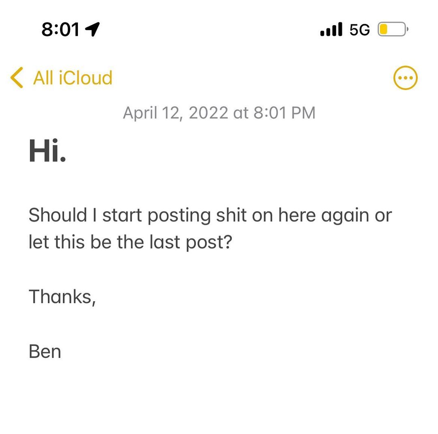Tap the back chevron arrow

click(x=17, y=78)
